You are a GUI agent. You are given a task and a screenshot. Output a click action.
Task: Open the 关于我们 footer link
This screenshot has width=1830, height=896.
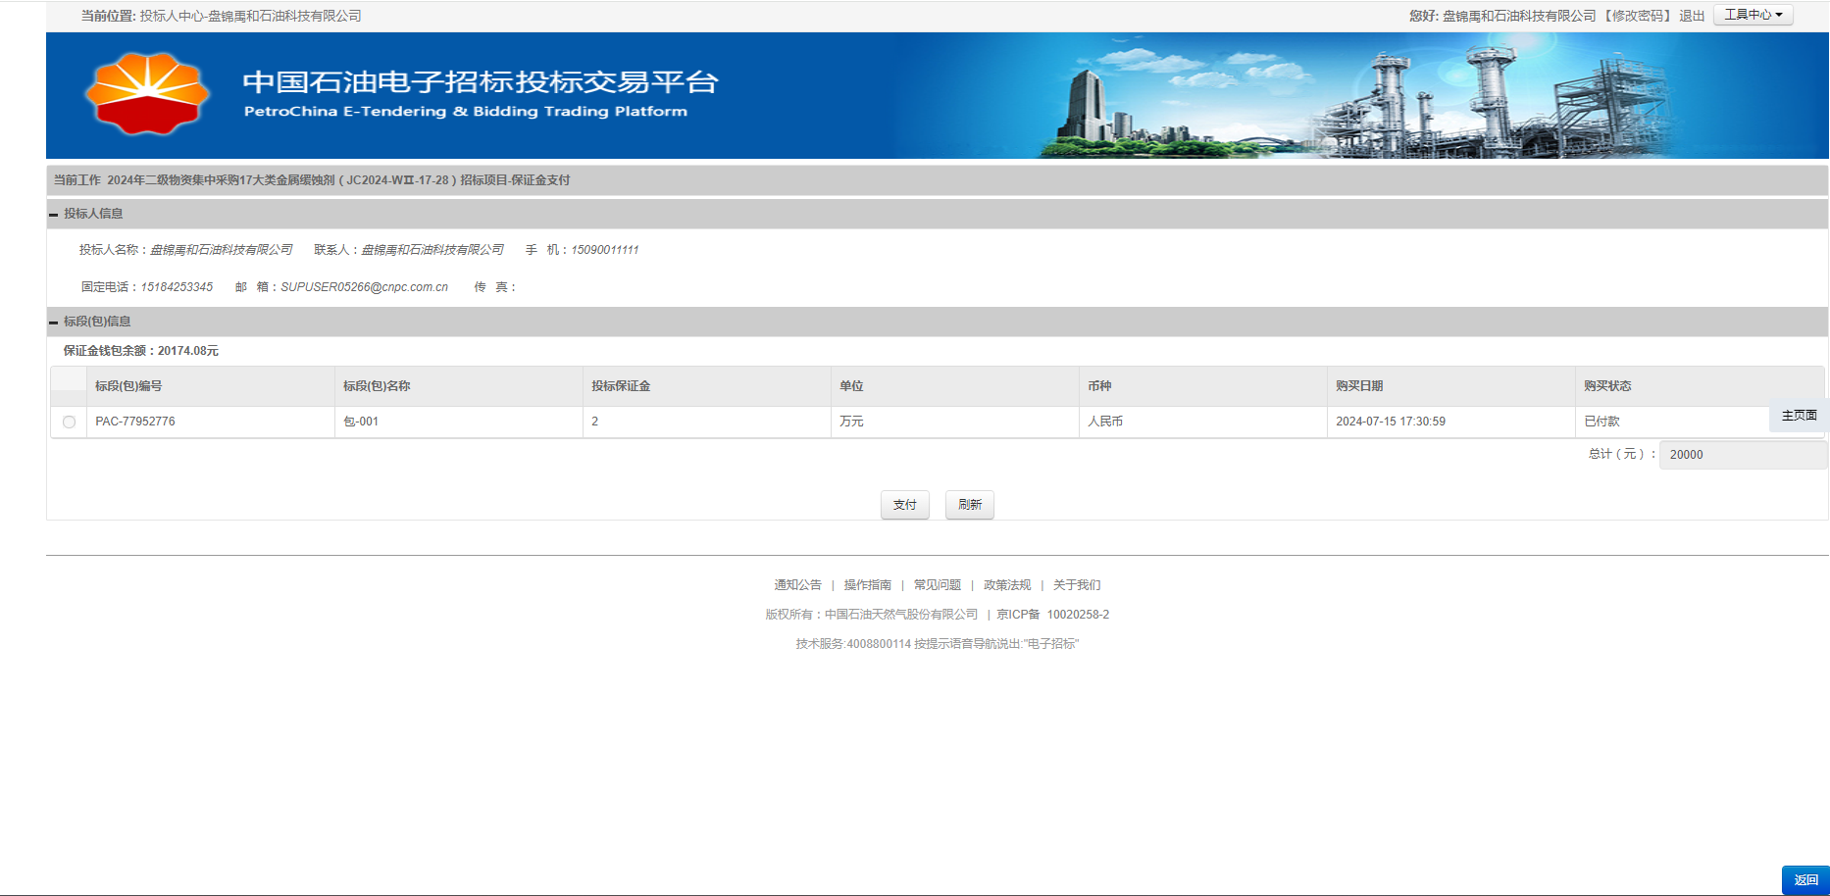(1077, 585)
